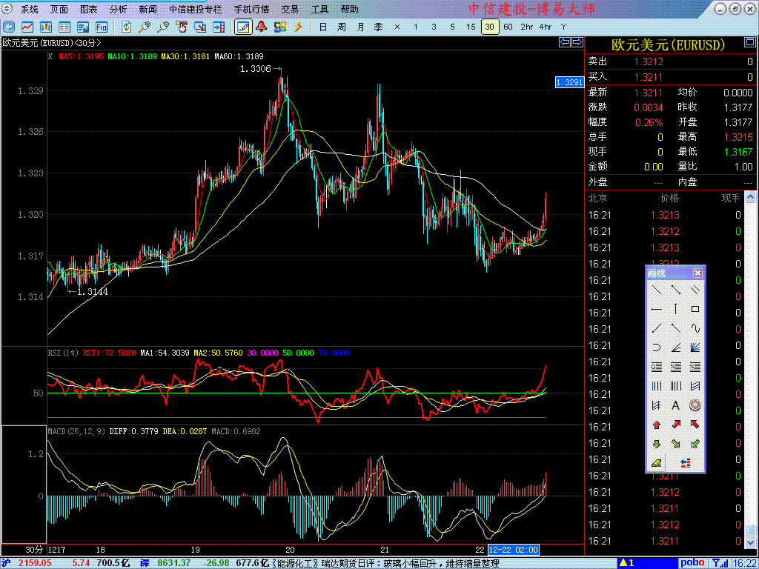Select the daily 日 period button

point(322,27)
